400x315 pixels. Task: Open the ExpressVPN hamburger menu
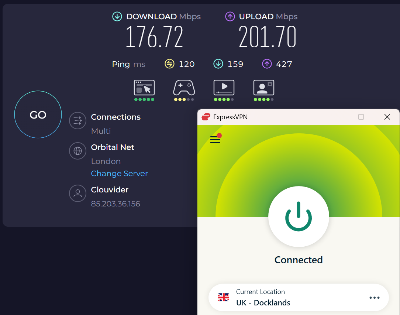click(x=215, y=140)
